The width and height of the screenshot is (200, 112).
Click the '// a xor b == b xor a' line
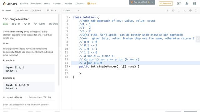click(96, 56)
